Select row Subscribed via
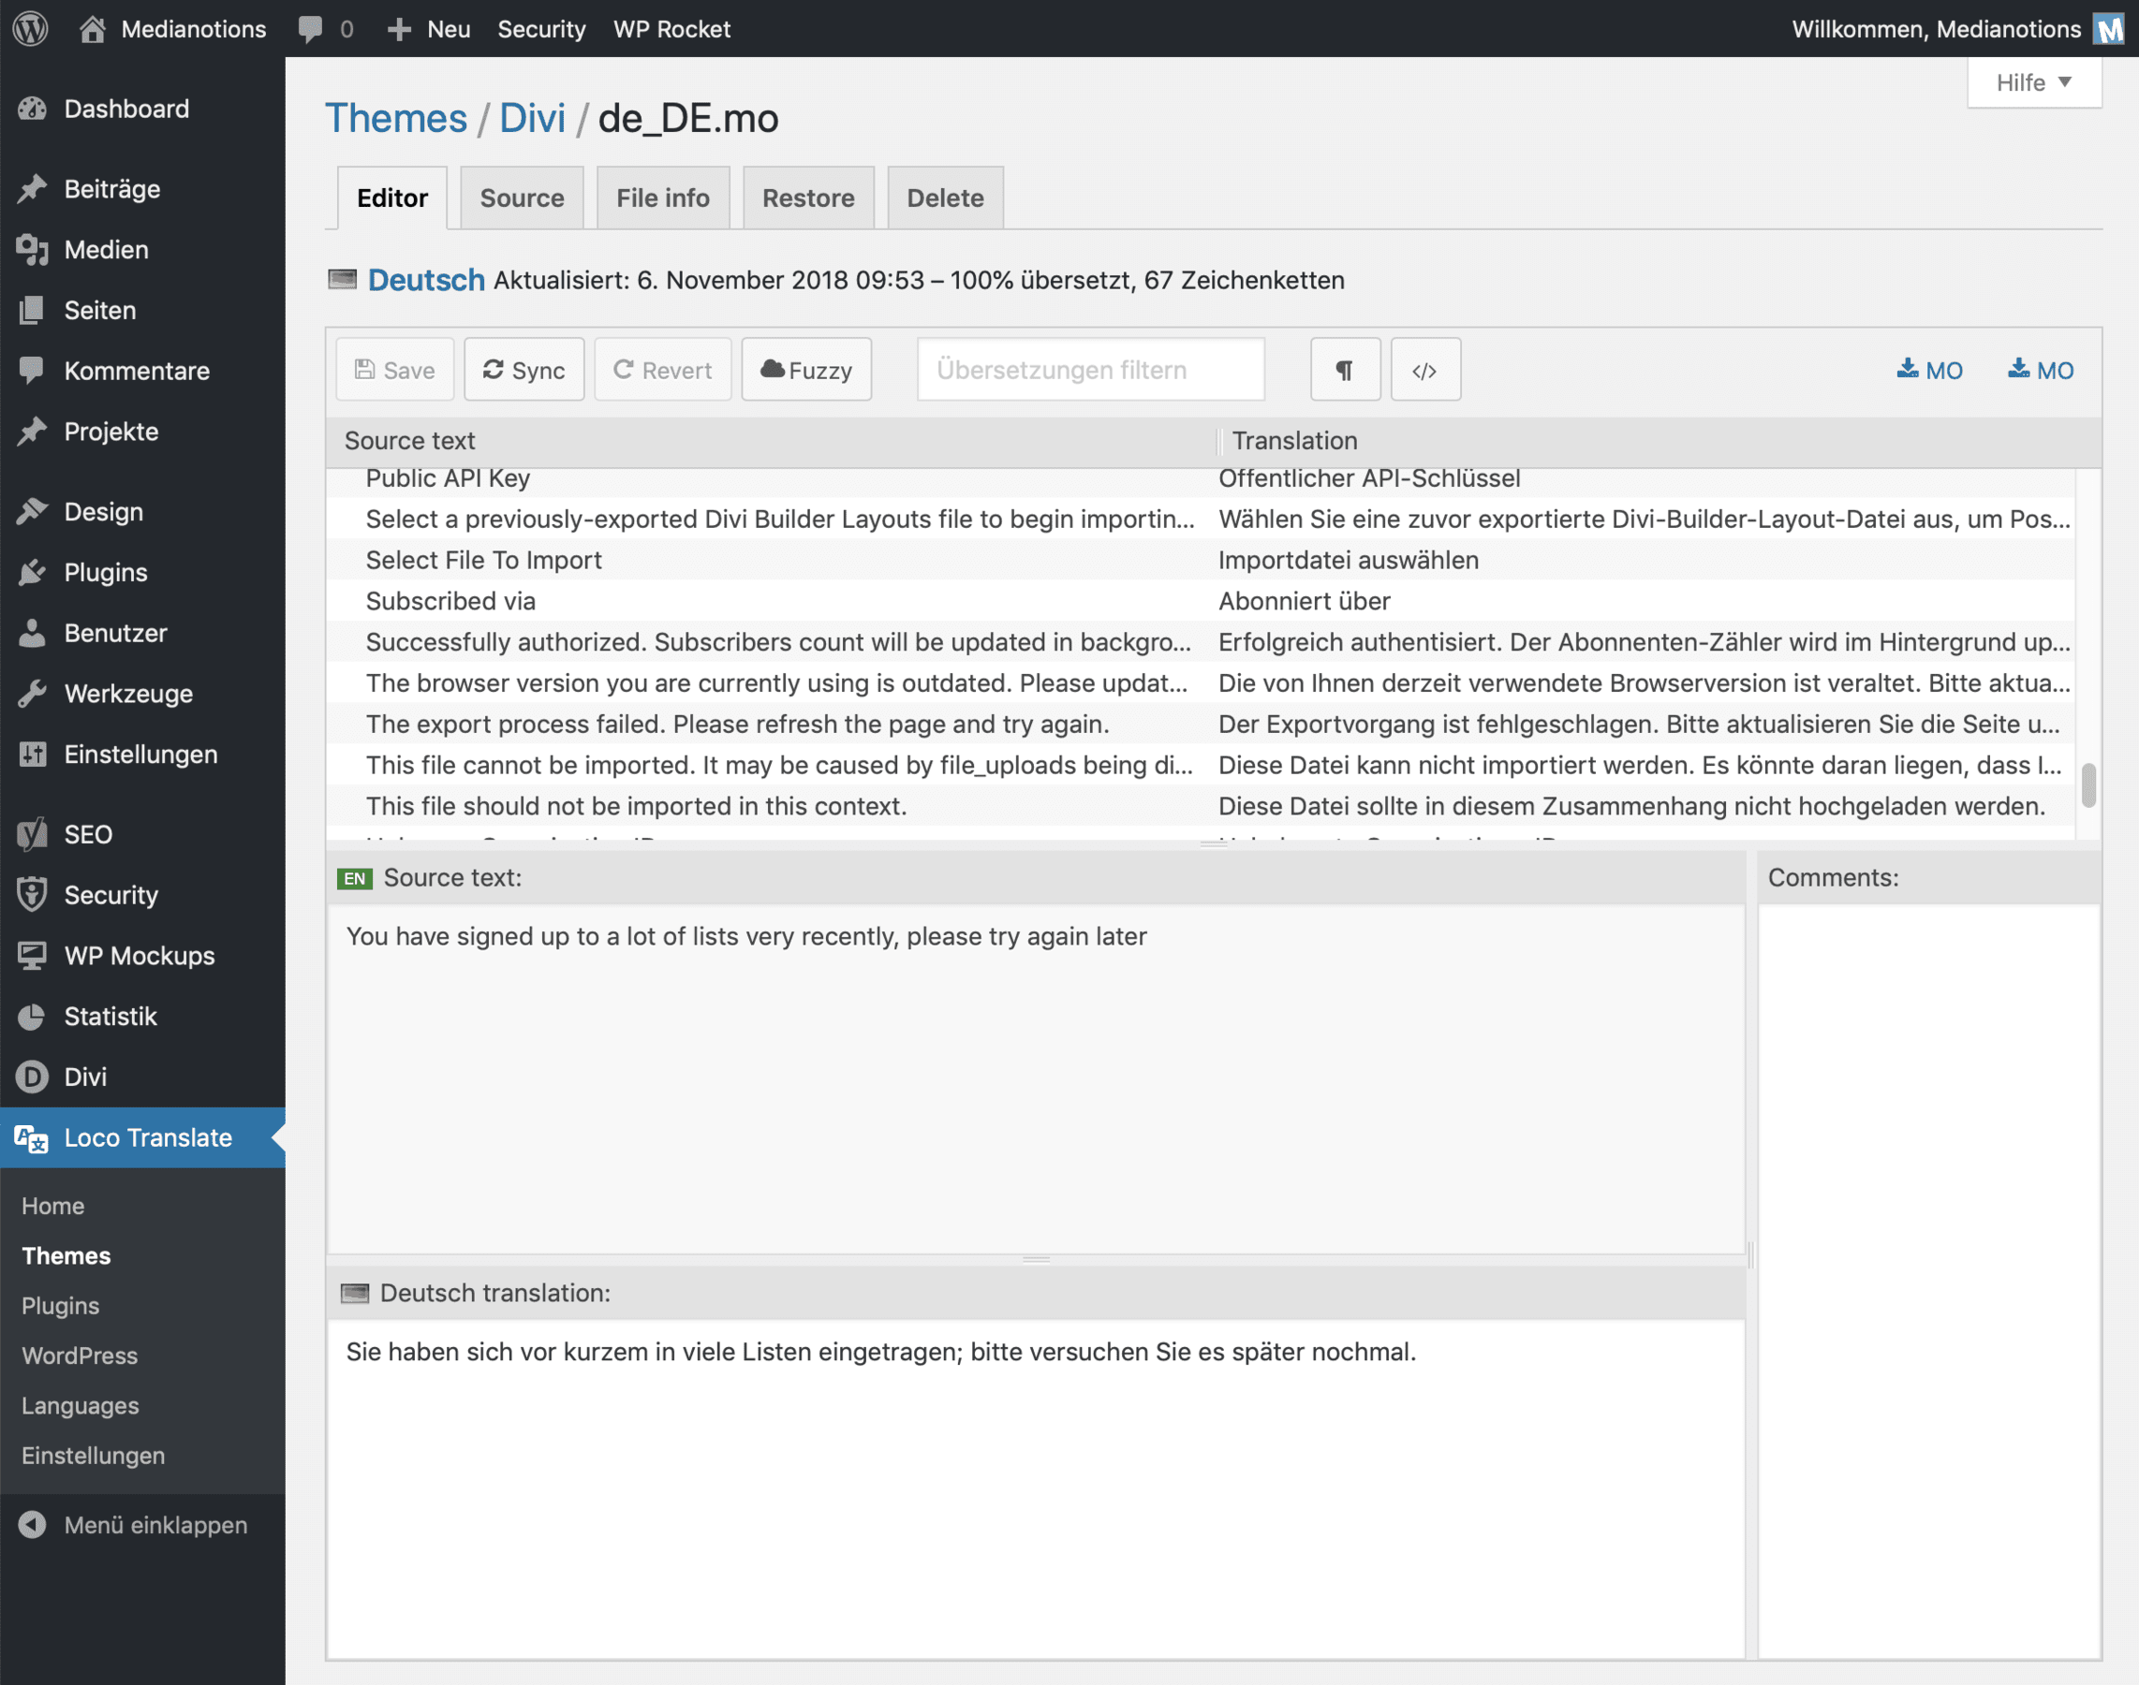Image resolution: width=2139 pixels, height=1685 pixels. 1201,601
